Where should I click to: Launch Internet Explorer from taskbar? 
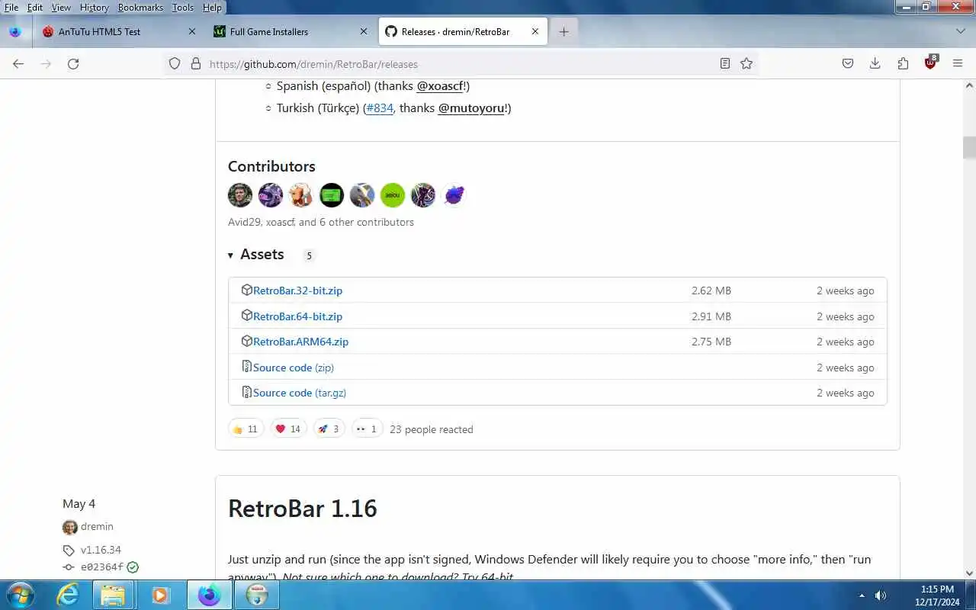click(69, 595)
